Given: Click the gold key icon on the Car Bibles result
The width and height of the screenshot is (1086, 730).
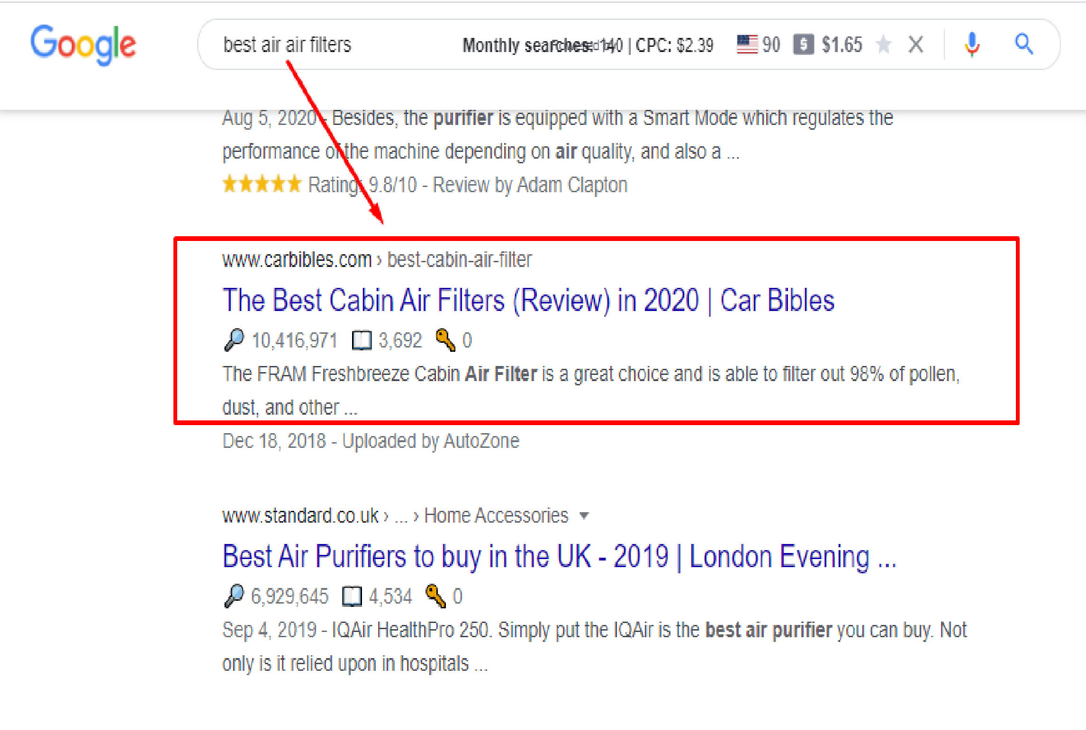Looking at the screenshot, I should tap(443, 339).
